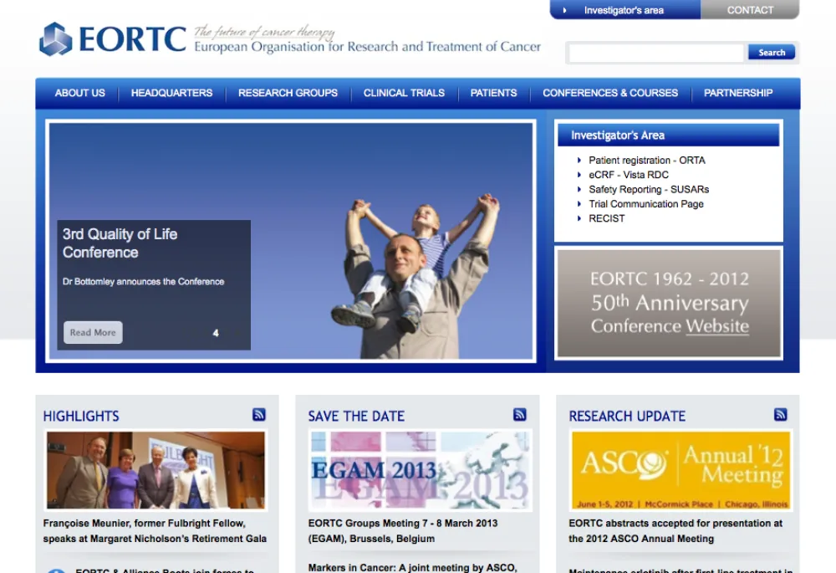Viewport: 836px width, 573px height.
Task: Open EORTC abstracts accepted ASCO article link
Action: click(675, 531)
